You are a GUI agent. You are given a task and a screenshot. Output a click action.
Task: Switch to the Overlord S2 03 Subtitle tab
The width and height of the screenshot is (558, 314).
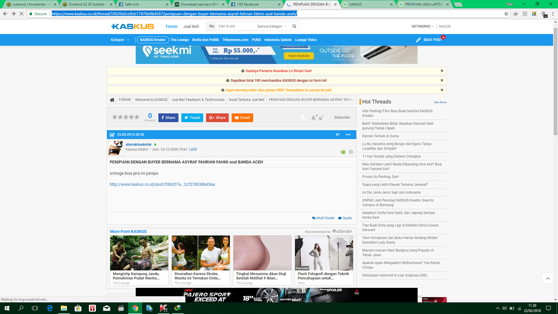pyautogui.click(x=86, y=4)
